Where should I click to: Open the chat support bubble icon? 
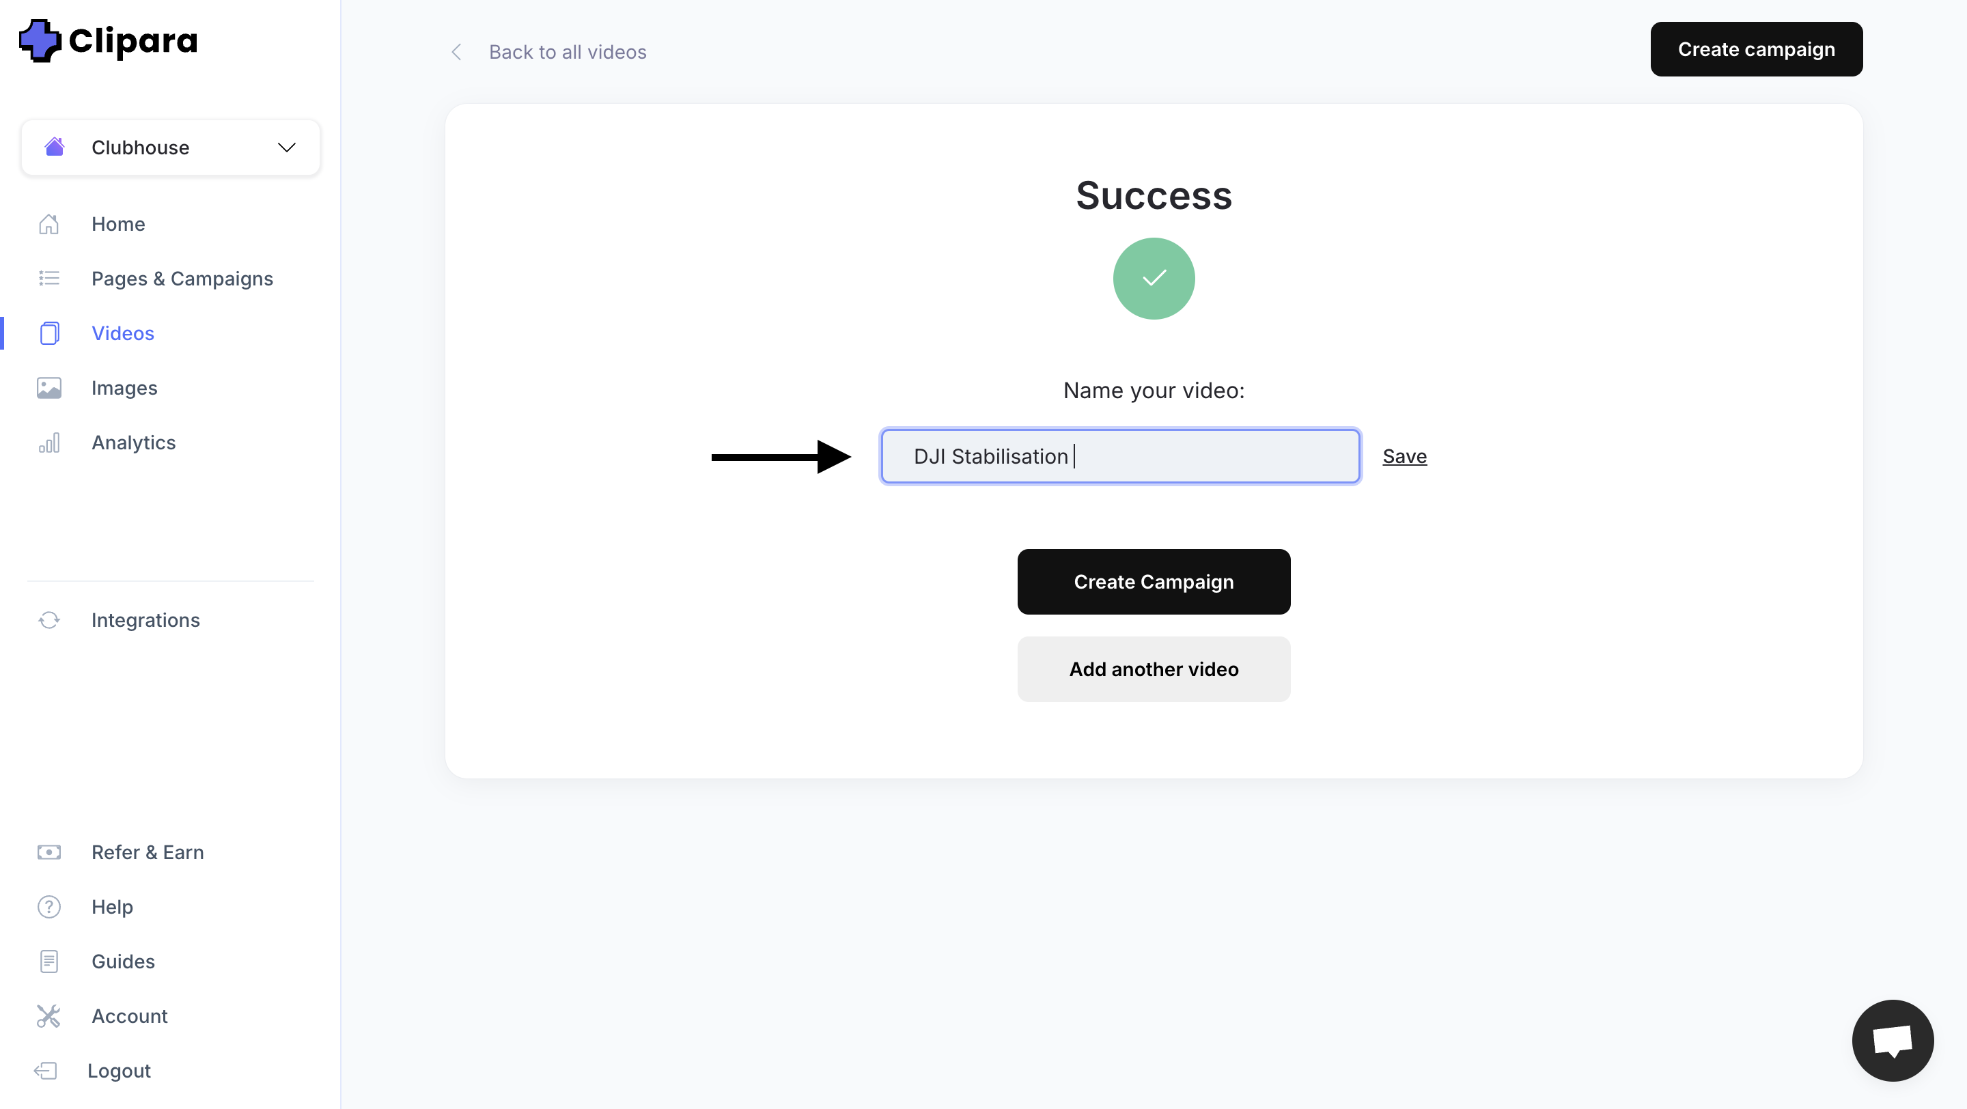pos(1892,1039)
